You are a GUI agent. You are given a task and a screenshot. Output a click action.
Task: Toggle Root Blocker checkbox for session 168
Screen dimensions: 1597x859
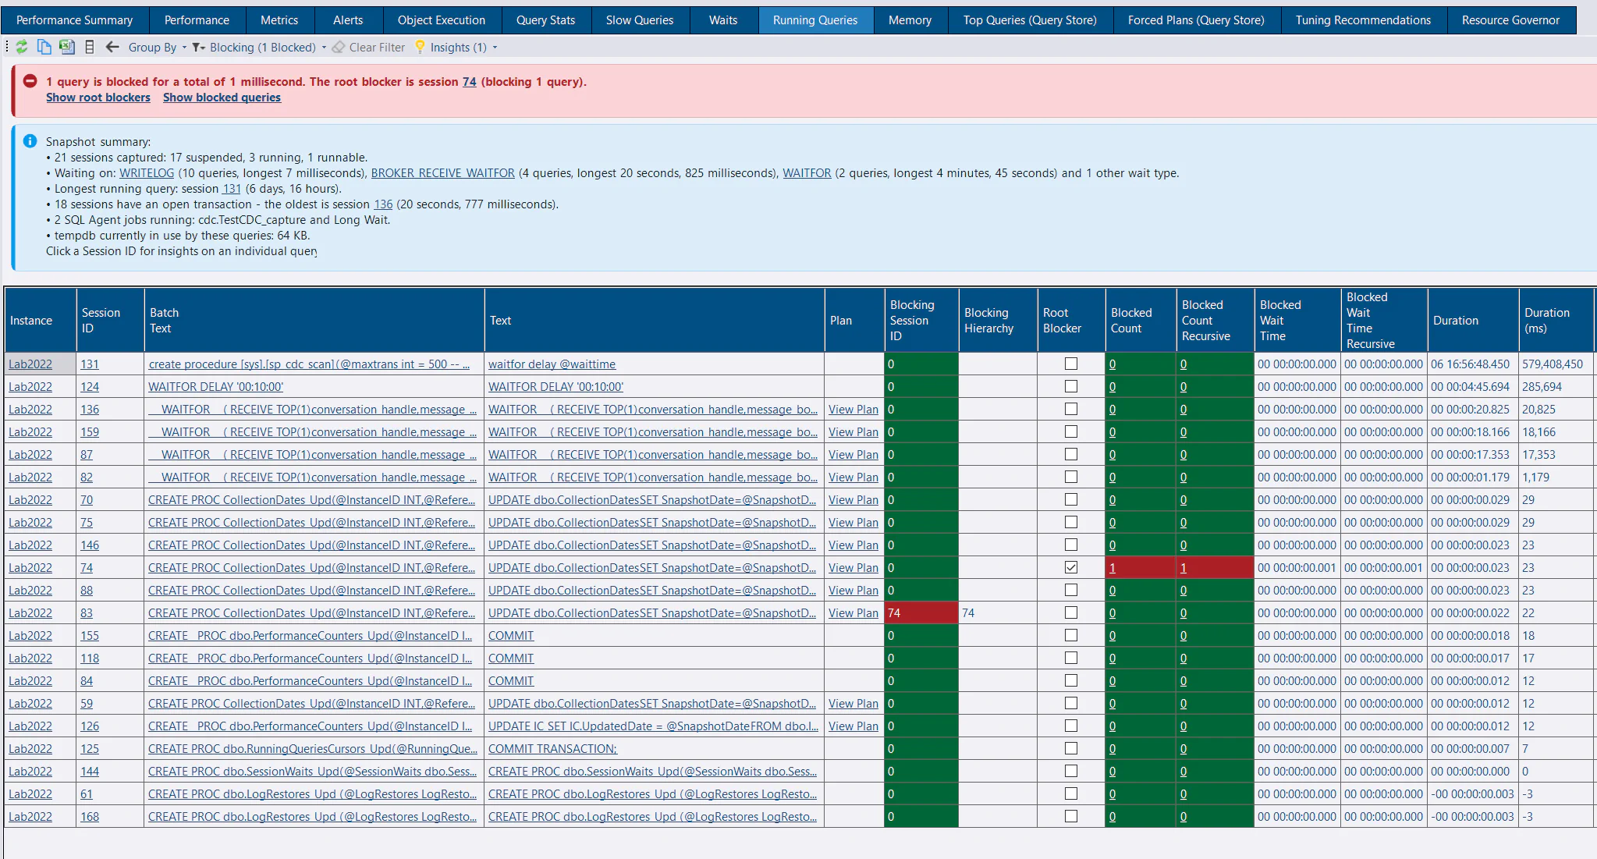tap(1071, 816)
